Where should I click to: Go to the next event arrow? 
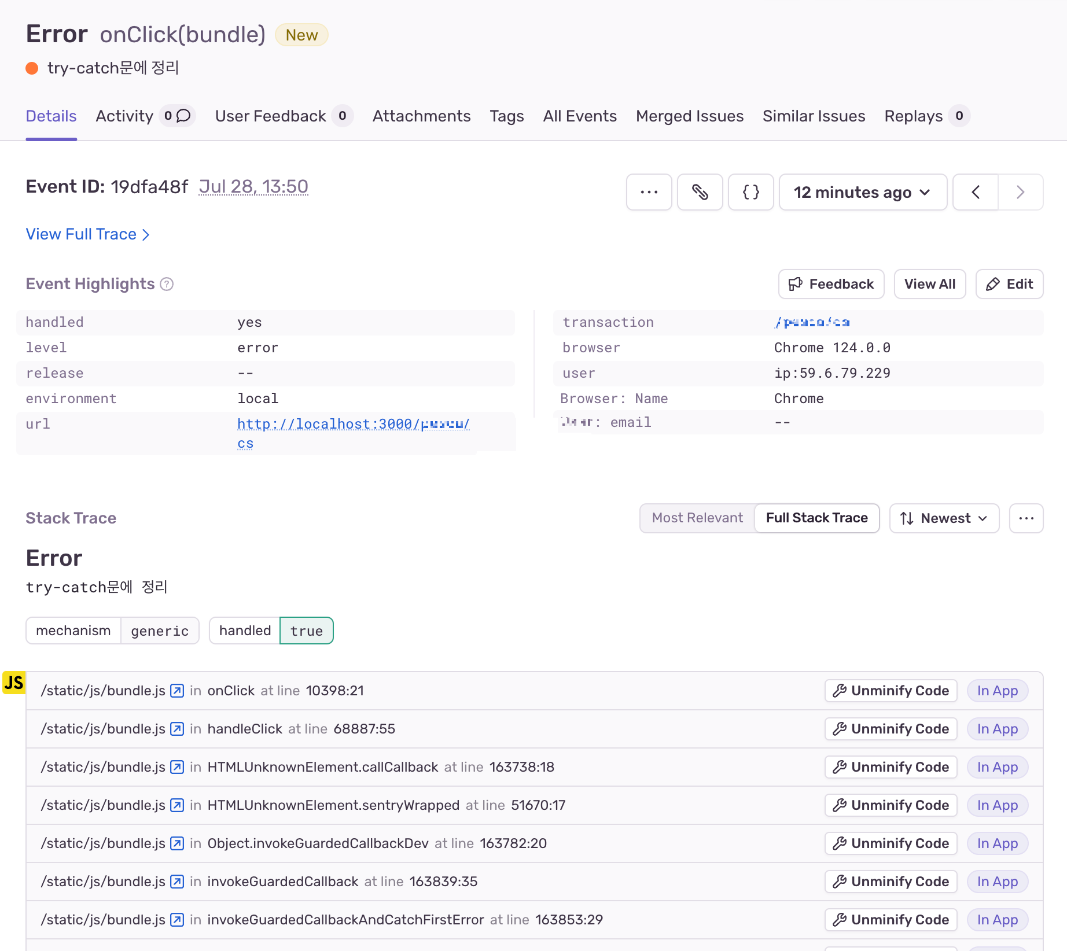pos(1021,192)
